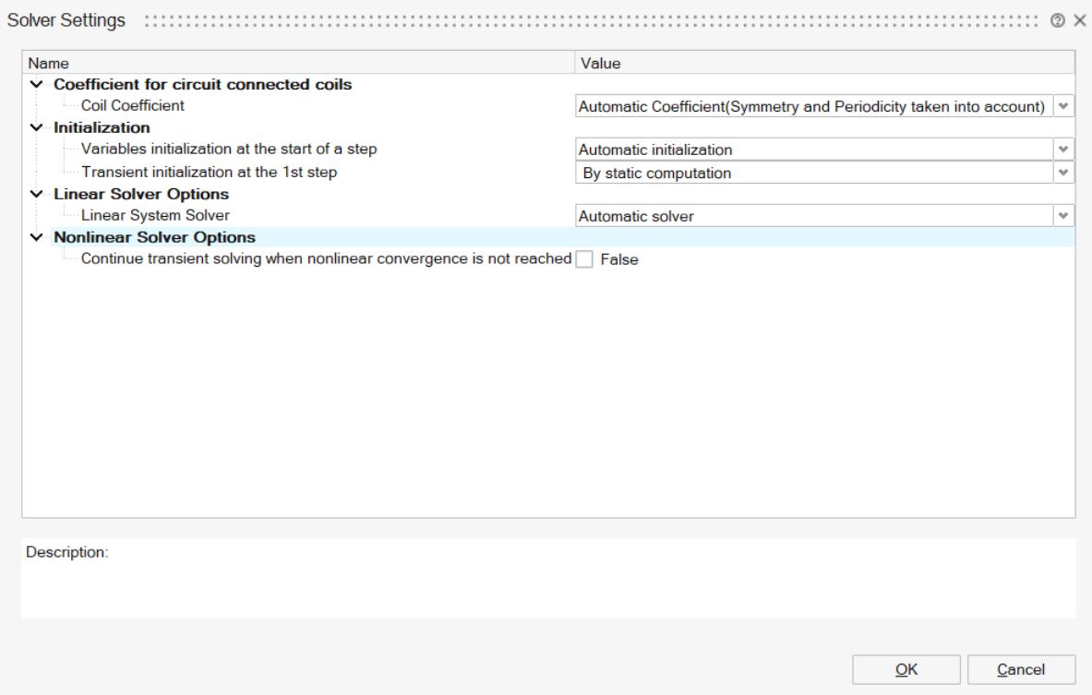Open Transient initialization dropdown arrow
Screen dimensions: 1092x695
1063,173
